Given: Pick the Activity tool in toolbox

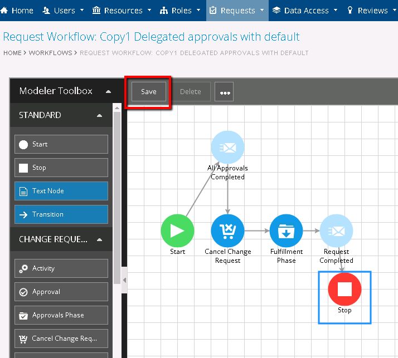Looking at the screenshot, I should [61, 268].
